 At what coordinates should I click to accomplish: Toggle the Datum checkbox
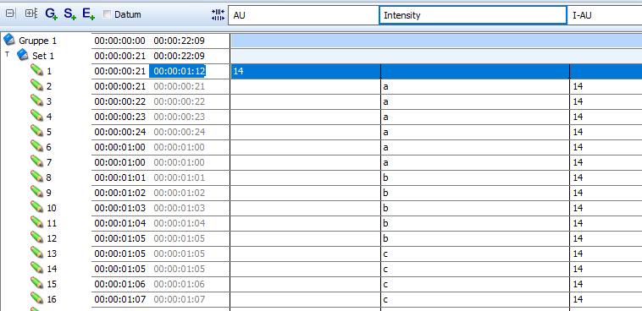coord(107,14)
